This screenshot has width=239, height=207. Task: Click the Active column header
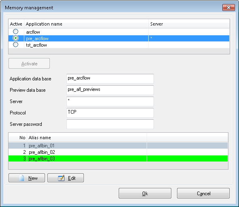[16, 24]
